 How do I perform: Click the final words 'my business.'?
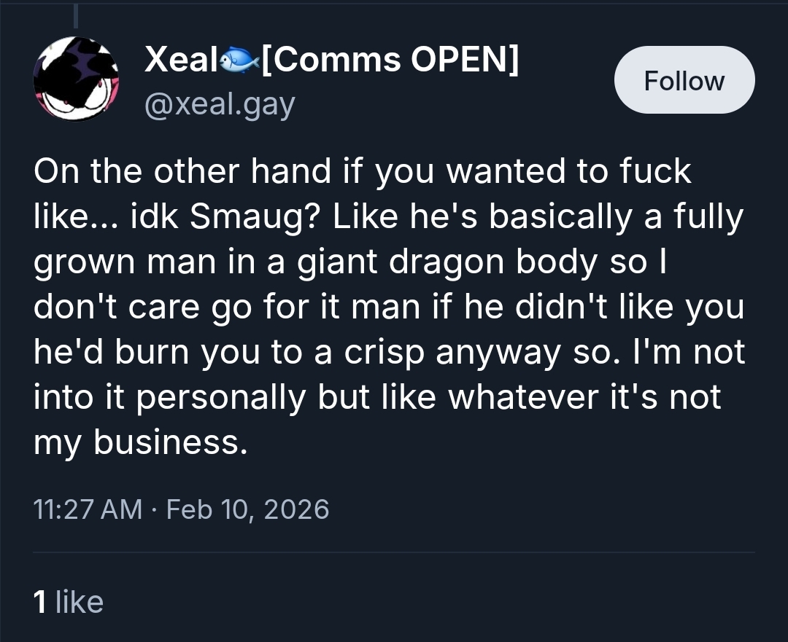pyautogui.click(x=140, y=442)
